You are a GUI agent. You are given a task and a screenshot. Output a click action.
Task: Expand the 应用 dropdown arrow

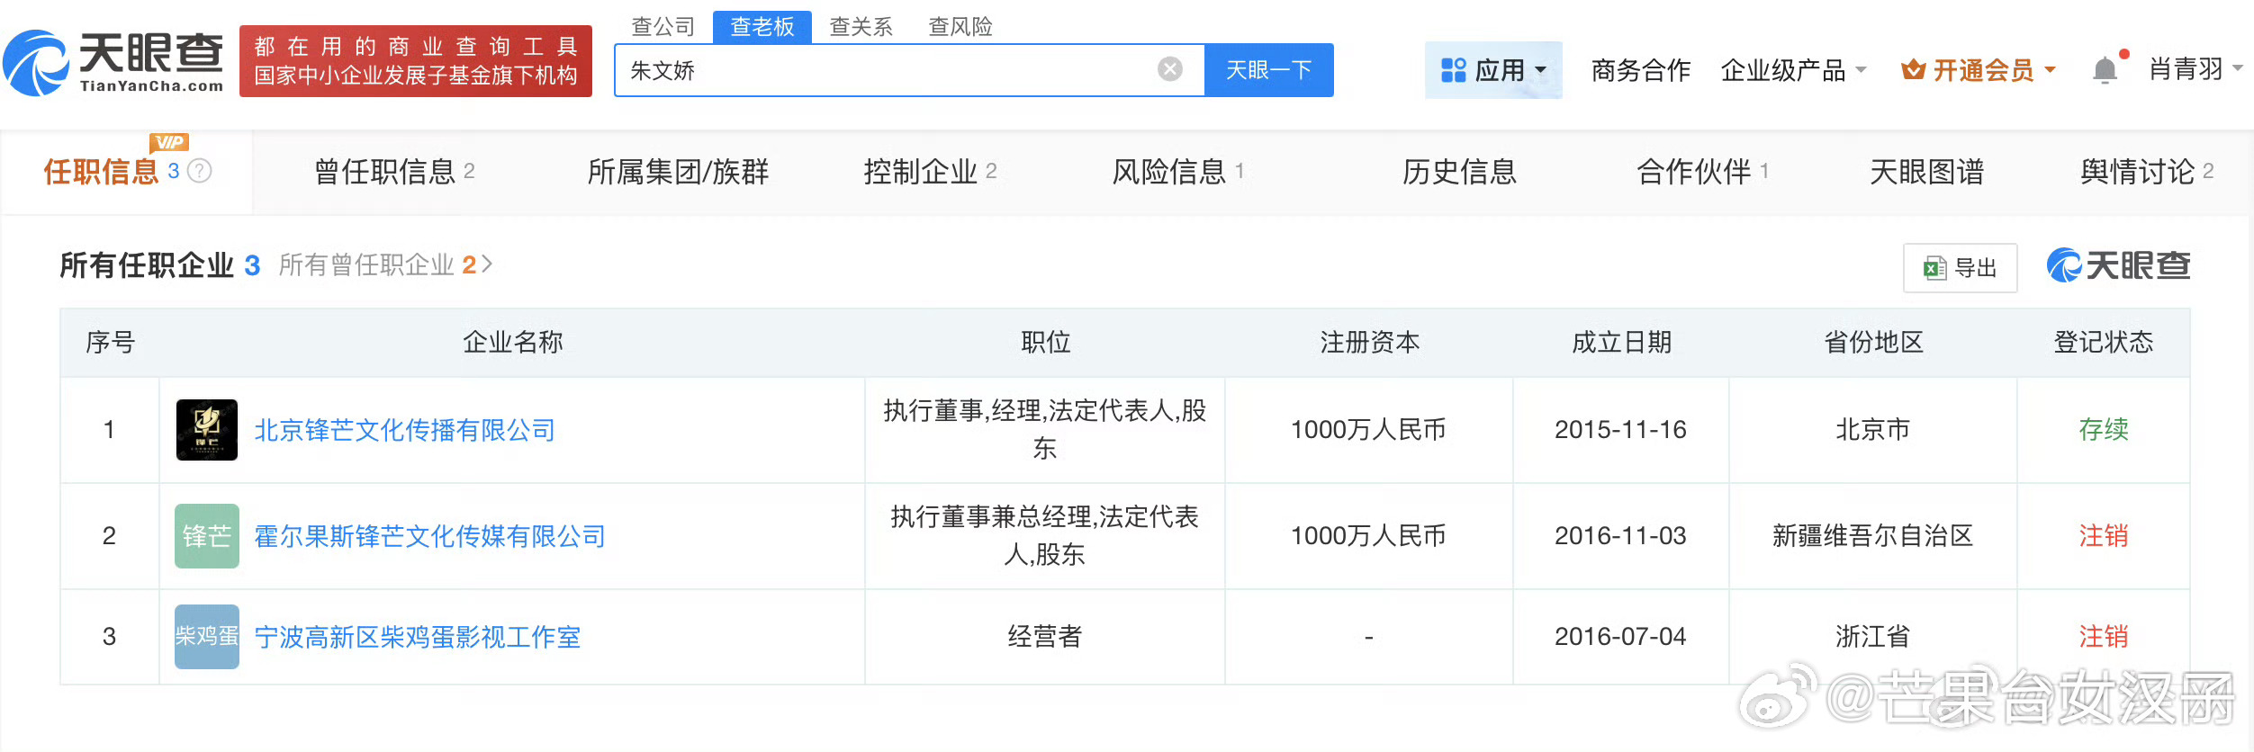(1540, 70)
